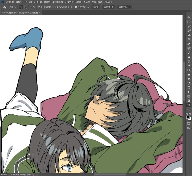Select the Frame tool
The width and height of the screenshot is (192, 176).
pyautogui.click(x=189, y=39)
